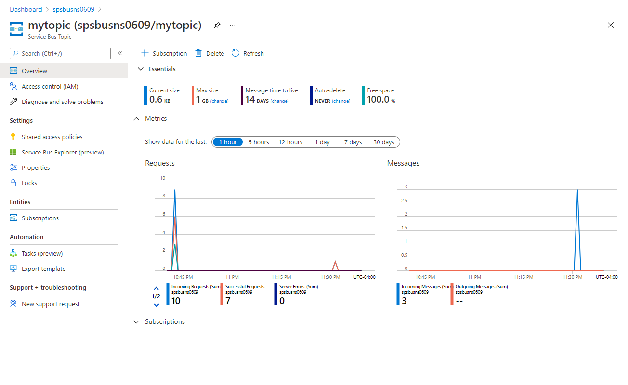Select 1 day time range
Screen dimensions: 628x385
[x=322, y=142]
